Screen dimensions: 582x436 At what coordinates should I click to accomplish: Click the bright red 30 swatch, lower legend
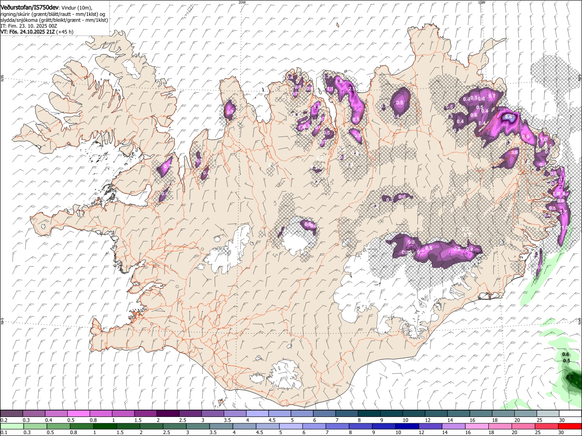tap(569, 426)
